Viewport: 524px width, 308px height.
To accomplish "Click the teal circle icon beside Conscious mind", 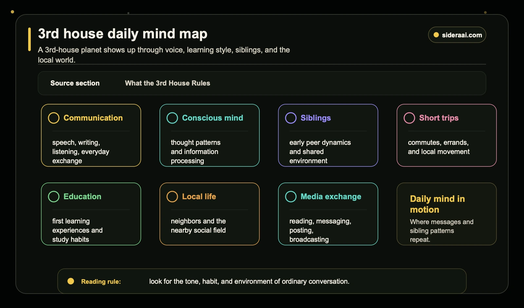I will [x=172, y=118].
